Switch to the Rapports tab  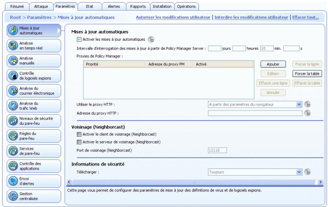tap(138, 7)
